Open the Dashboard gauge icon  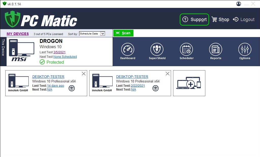pos(128,49)
